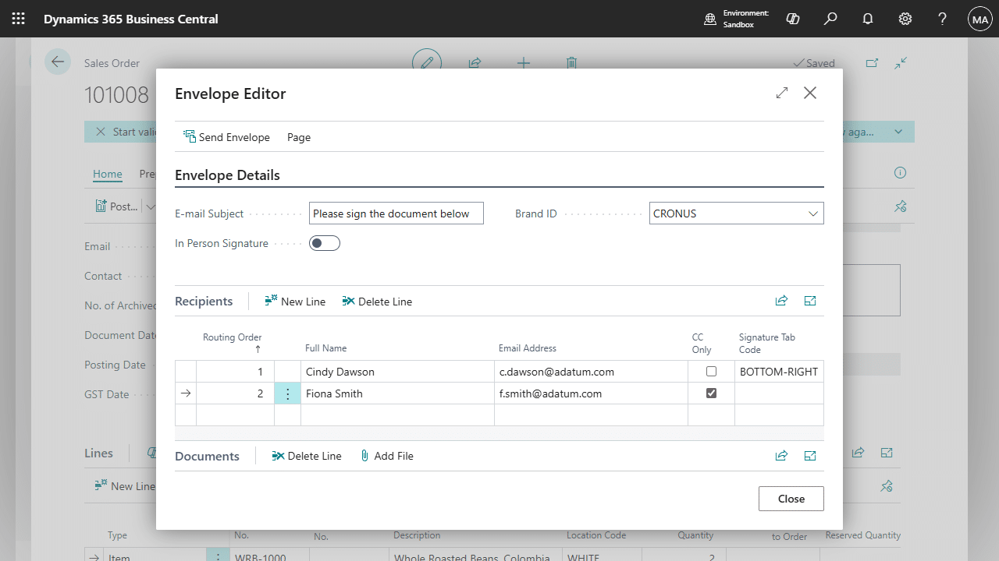999x561 pixels.
Task: Click the E-mail Subject text field
Action: (x=396, y=213)
